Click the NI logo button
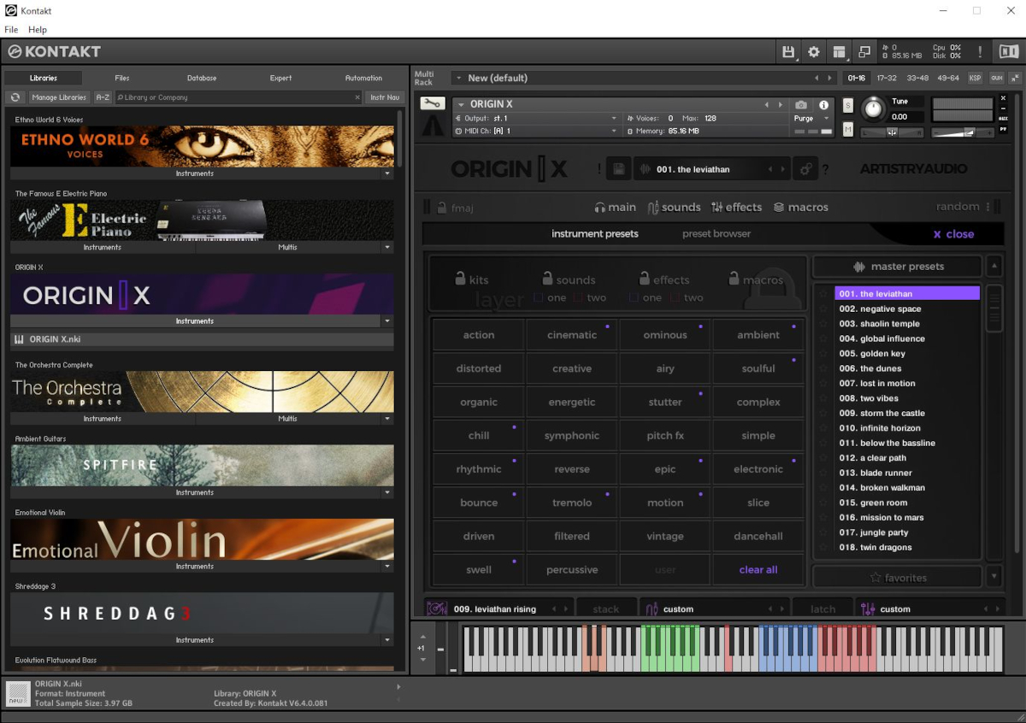This screenshot has height=723, width=1026. click(1009, 52)
